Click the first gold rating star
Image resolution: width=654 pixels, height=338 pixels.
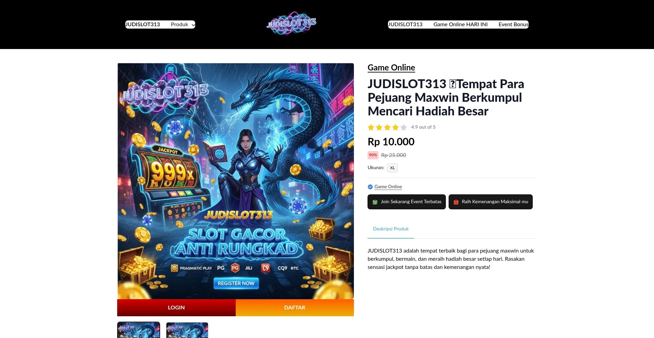pos(371,127)
